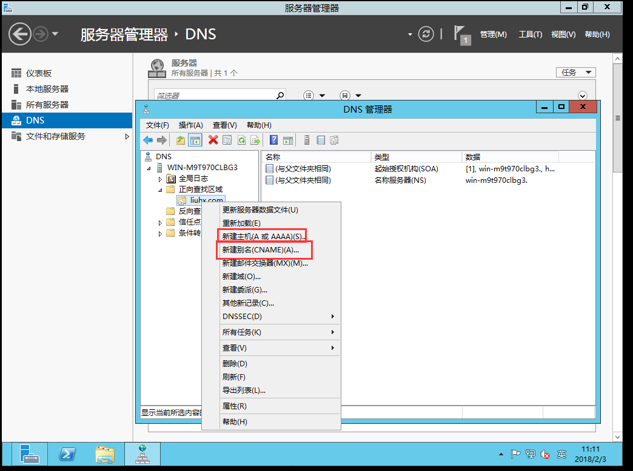Expand the 条件转发器 tree node arrow
633x471 pixels.
[x=160, y=234]
